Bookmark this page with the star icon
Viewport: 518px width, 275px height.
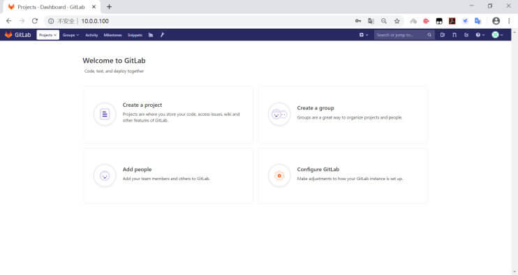[397, 21]
